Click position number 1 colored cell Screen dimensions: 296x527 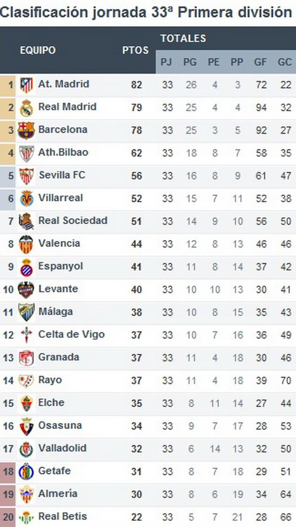tap(9, 85)
